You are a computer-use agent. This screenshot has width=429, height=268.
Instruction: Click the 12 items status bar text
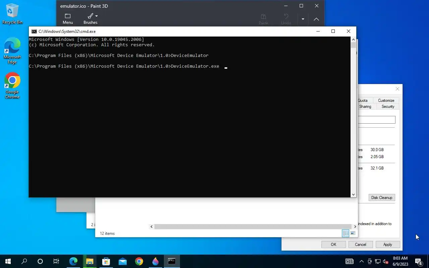[107, 233]
